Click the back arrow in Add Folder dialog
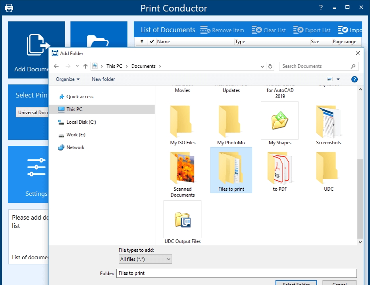 tap(56, 66)
